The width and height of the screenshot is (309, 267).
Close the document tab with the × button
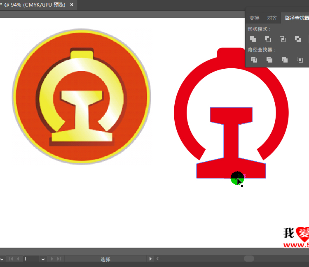click(72, 5)
